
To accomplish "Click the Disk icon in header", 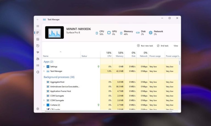I will pos(138,33).
